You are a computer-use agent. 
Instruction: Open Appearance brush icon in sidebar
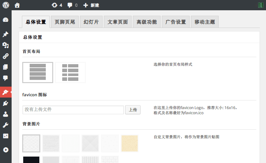click(5, 92)
